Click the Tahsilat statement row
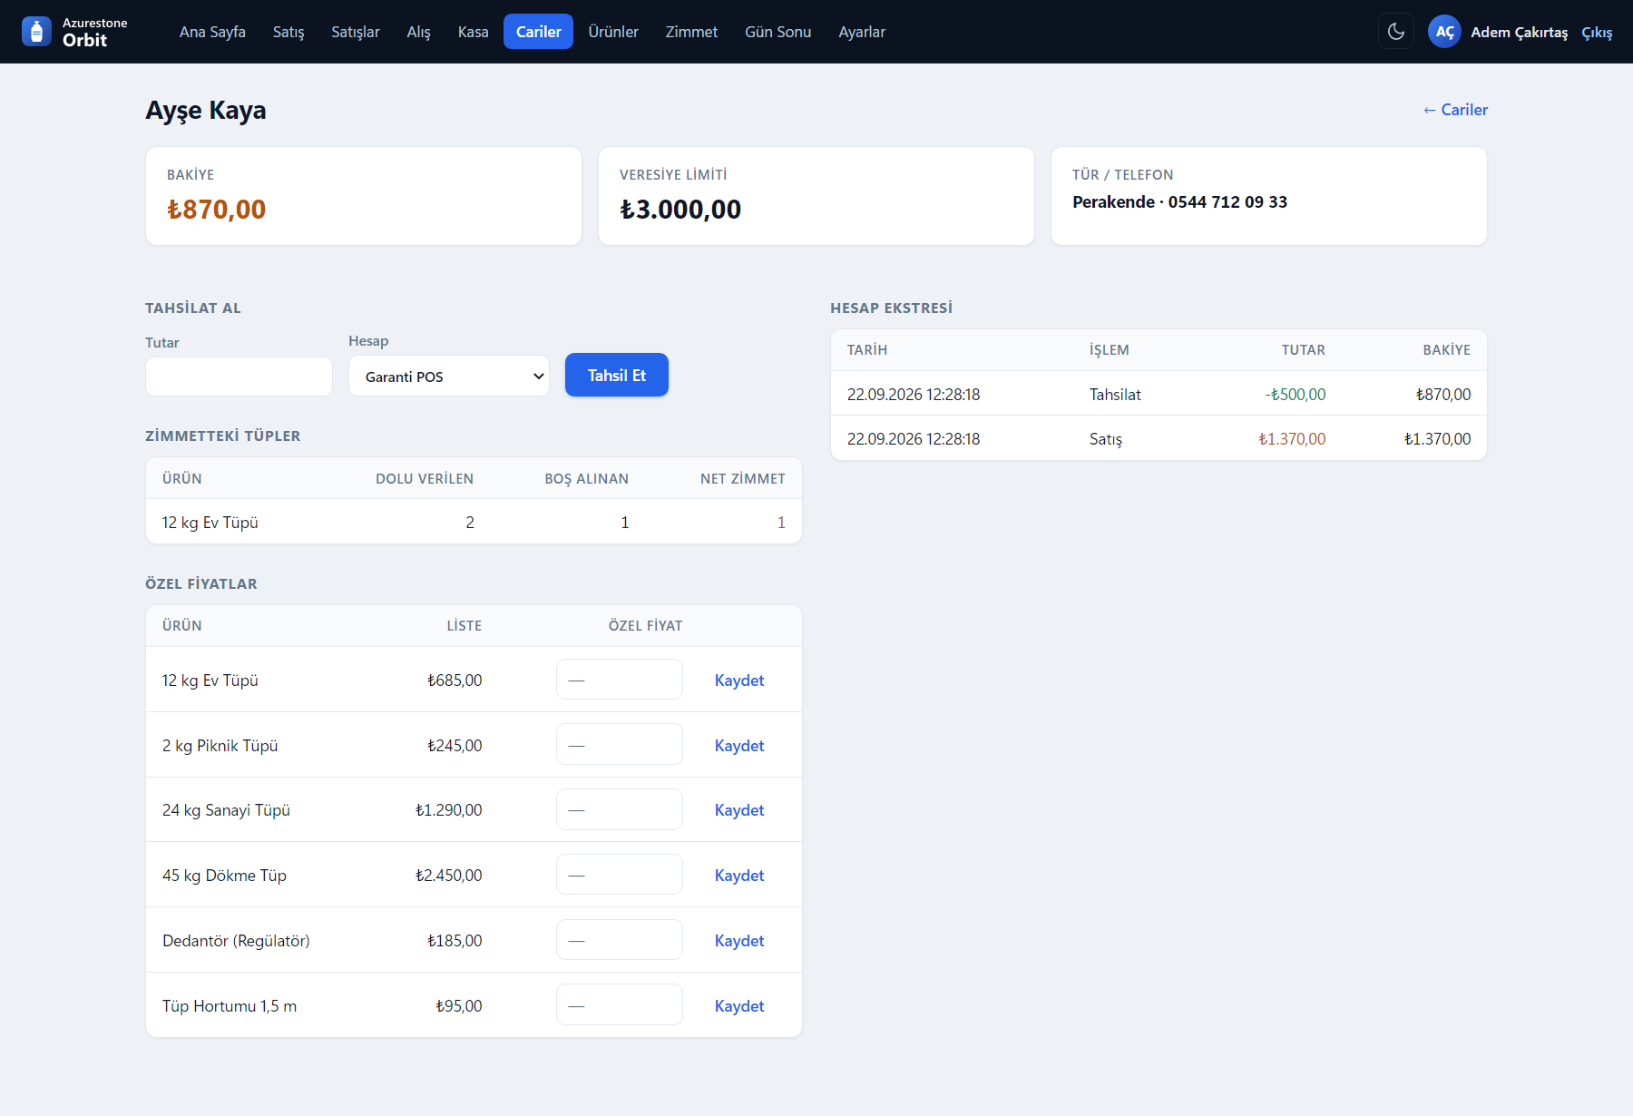This screenshot has height=1116, width=1633. [1159, 394]
